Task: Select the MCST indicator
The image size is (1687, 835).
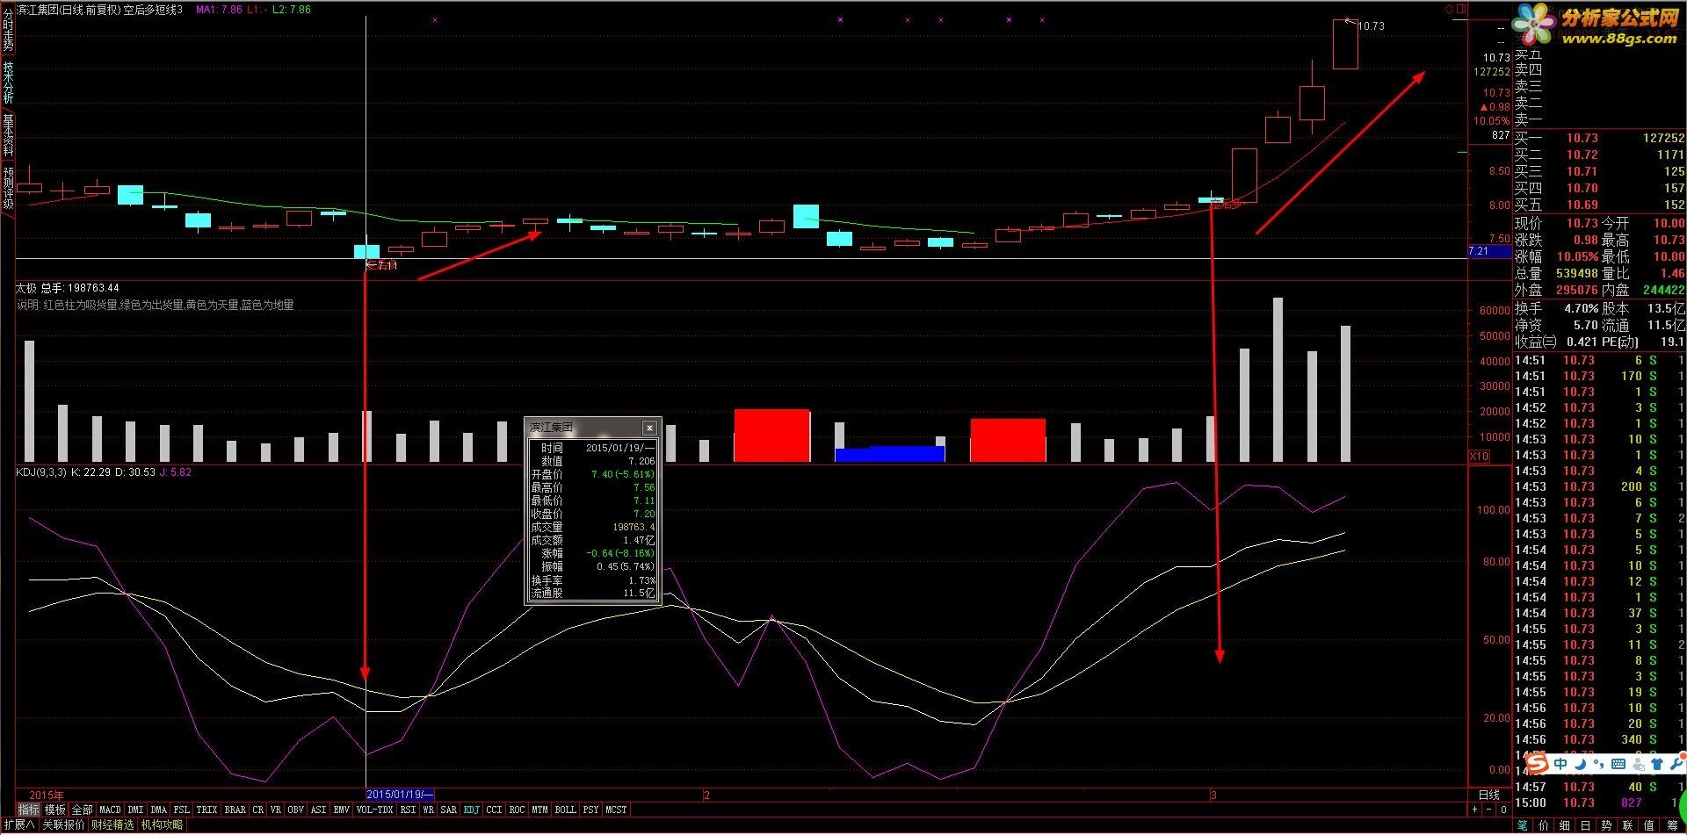Action: [616, 810]
